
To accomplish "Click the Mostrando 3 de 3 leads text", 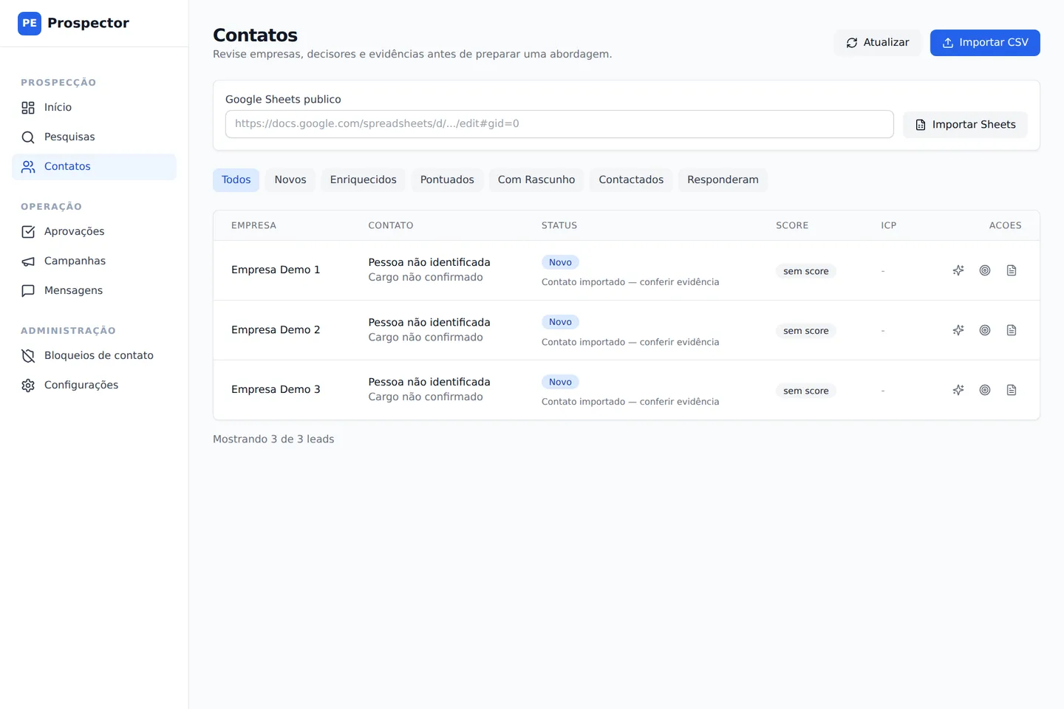I will [273, 439].
